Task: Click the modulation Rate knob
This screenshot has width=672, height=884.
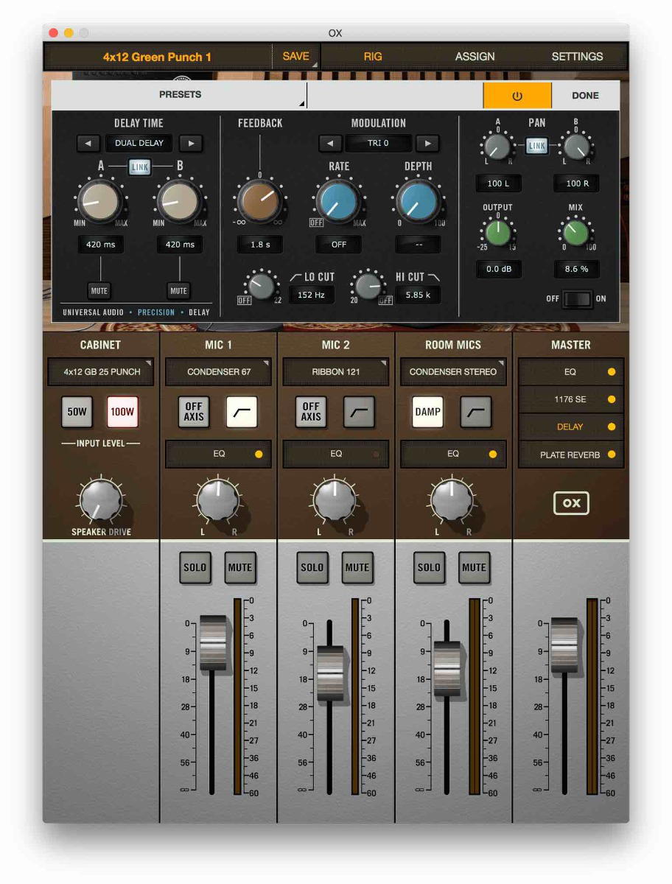Action: pos(338,200)
